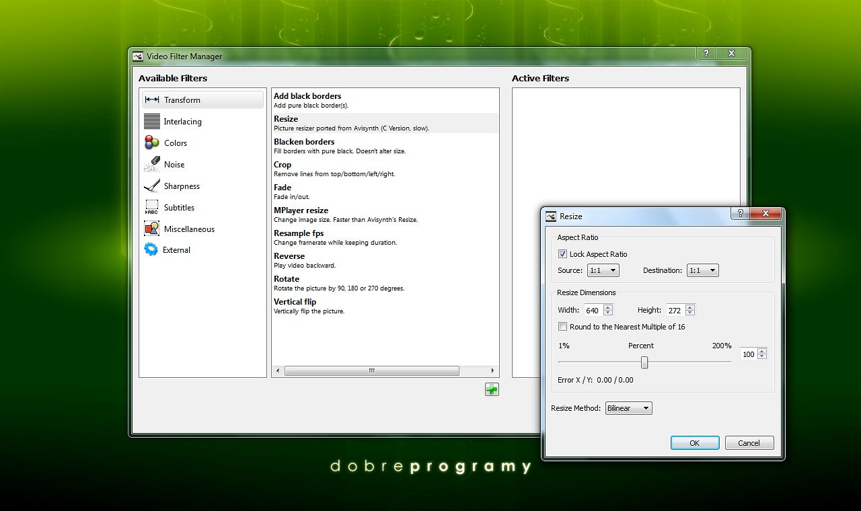Open the Noise filter category icon
Image resolution: width=861 pixels, height=511 pixels.
click(x=152, y=164)
